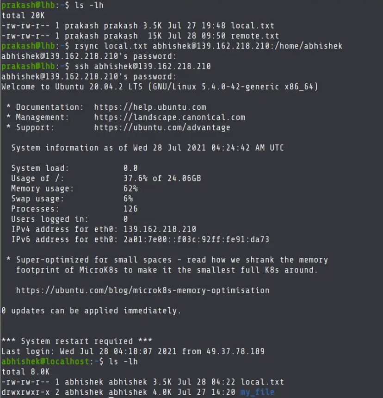The height and width of the screenshot is (398, 383).
Task: Click the Processes count 126
Action: click(x=130, y=209)
